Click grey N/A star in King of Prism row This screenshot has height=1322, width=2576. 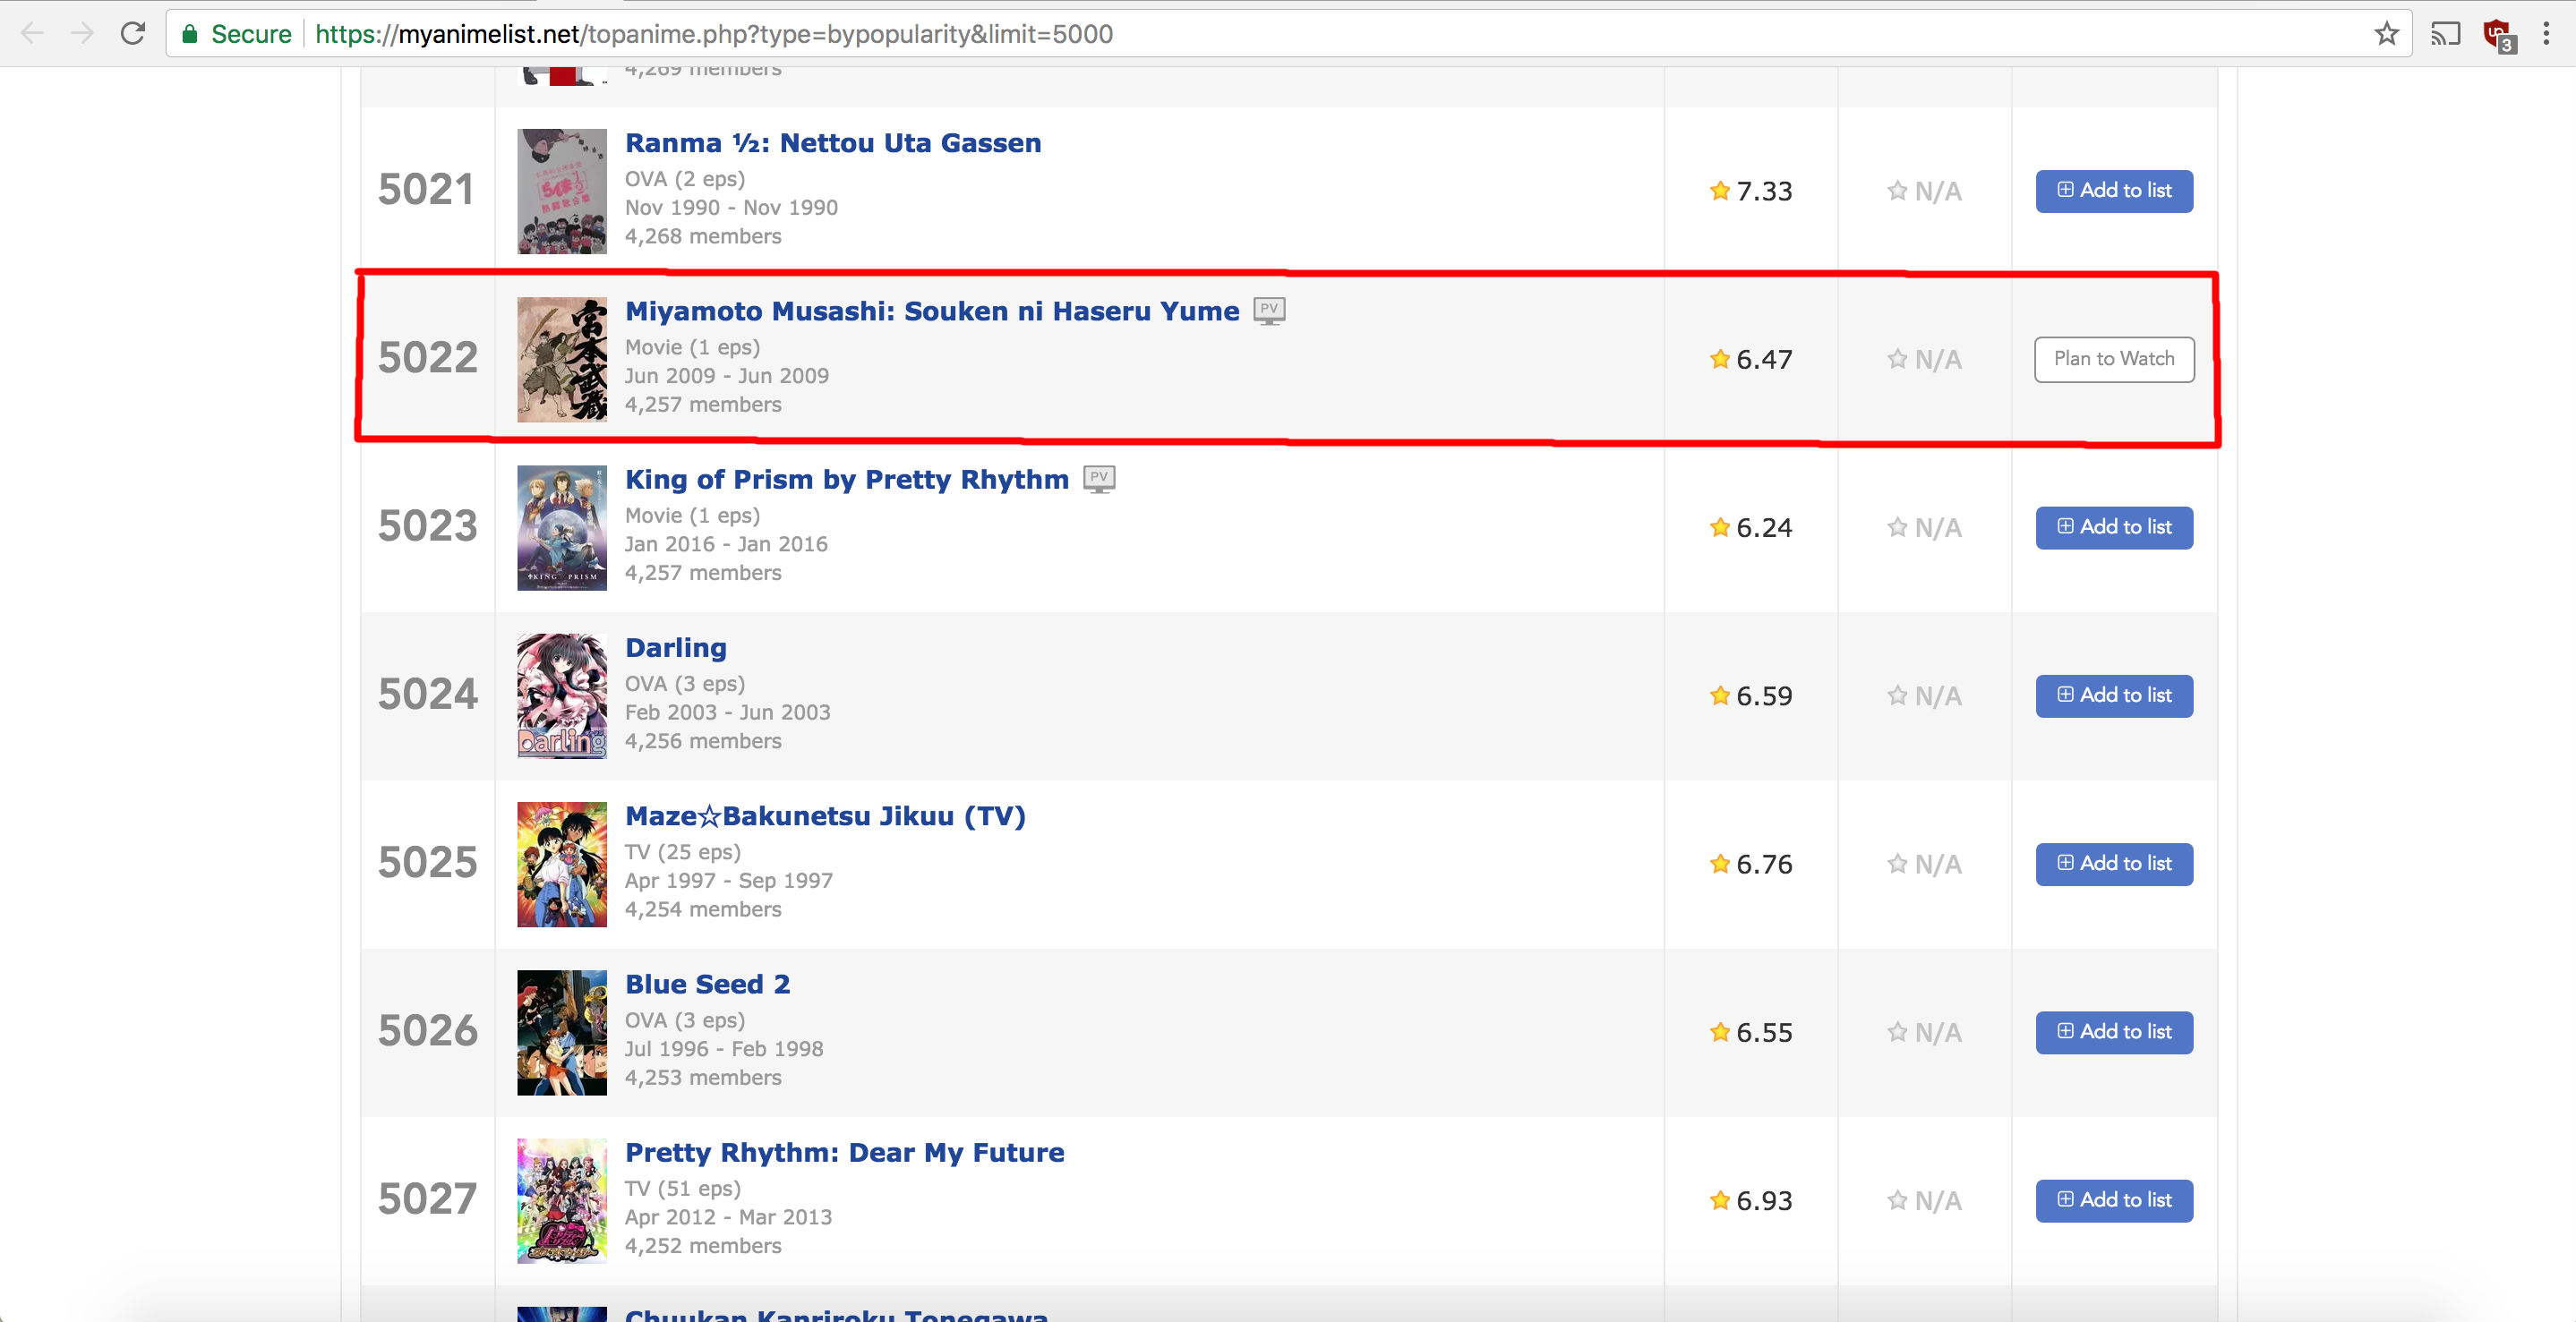[x=1897, y=526]
